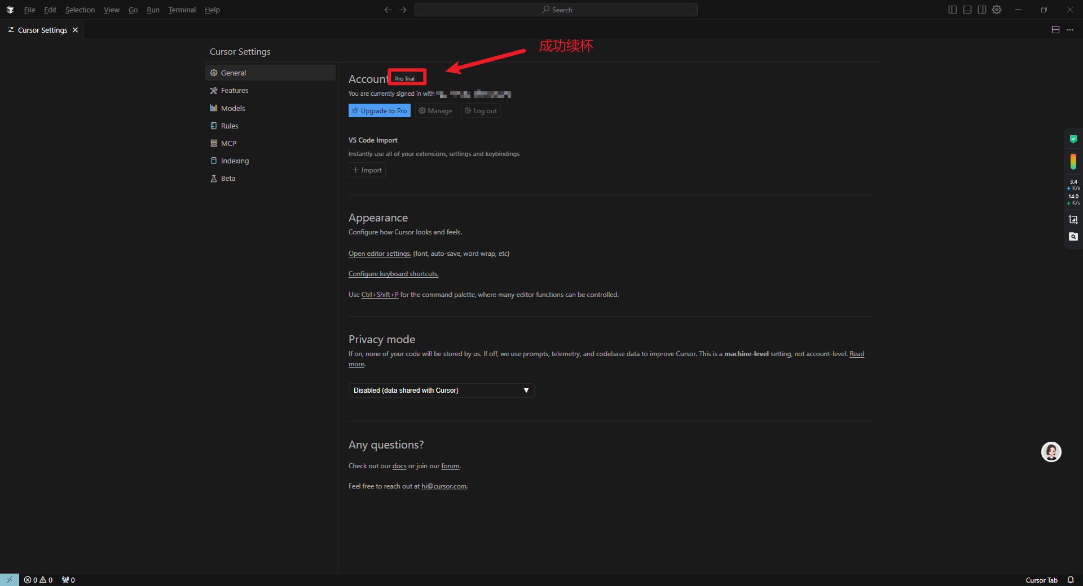
Task: Open the Models settings section
Action: coord(270,108)
